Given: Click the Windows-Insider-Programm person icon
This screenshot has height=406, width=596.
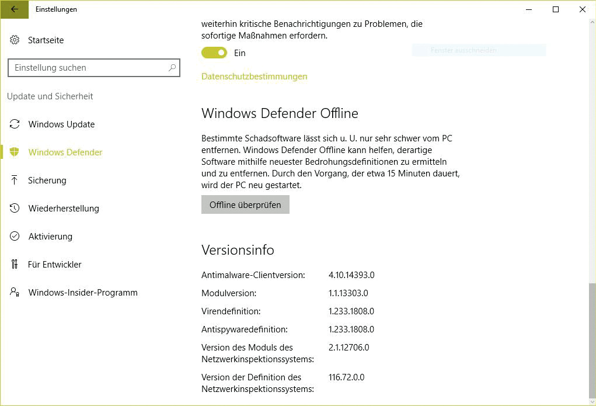Looking at the screenshot, I should [x=15, y=293].
